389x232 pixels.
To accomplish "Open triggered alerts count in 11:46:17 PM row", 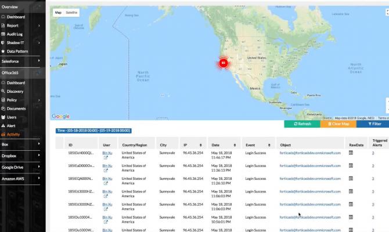I will (x=373, y=153).
